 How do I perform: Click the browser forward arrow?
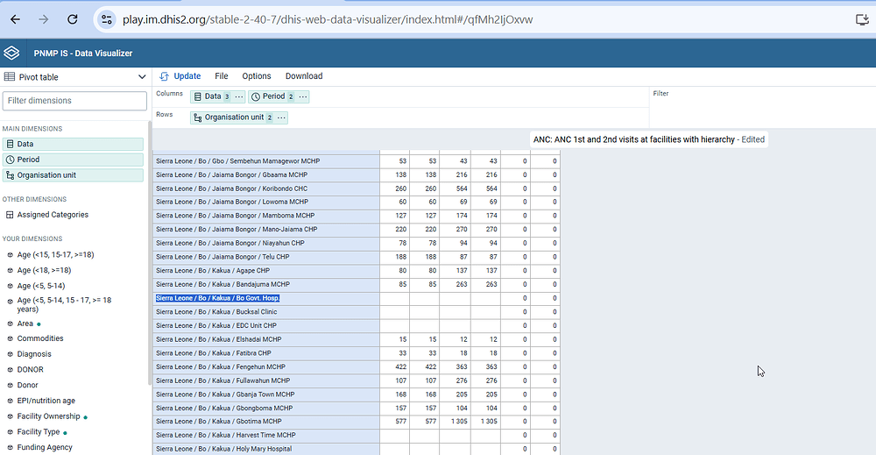coord(44,19)
